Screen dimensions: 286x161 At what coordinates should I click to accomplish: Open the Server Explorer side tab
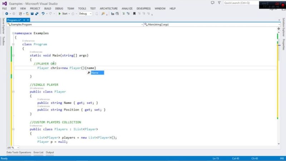pyautogui.click(x=4, y=26)
